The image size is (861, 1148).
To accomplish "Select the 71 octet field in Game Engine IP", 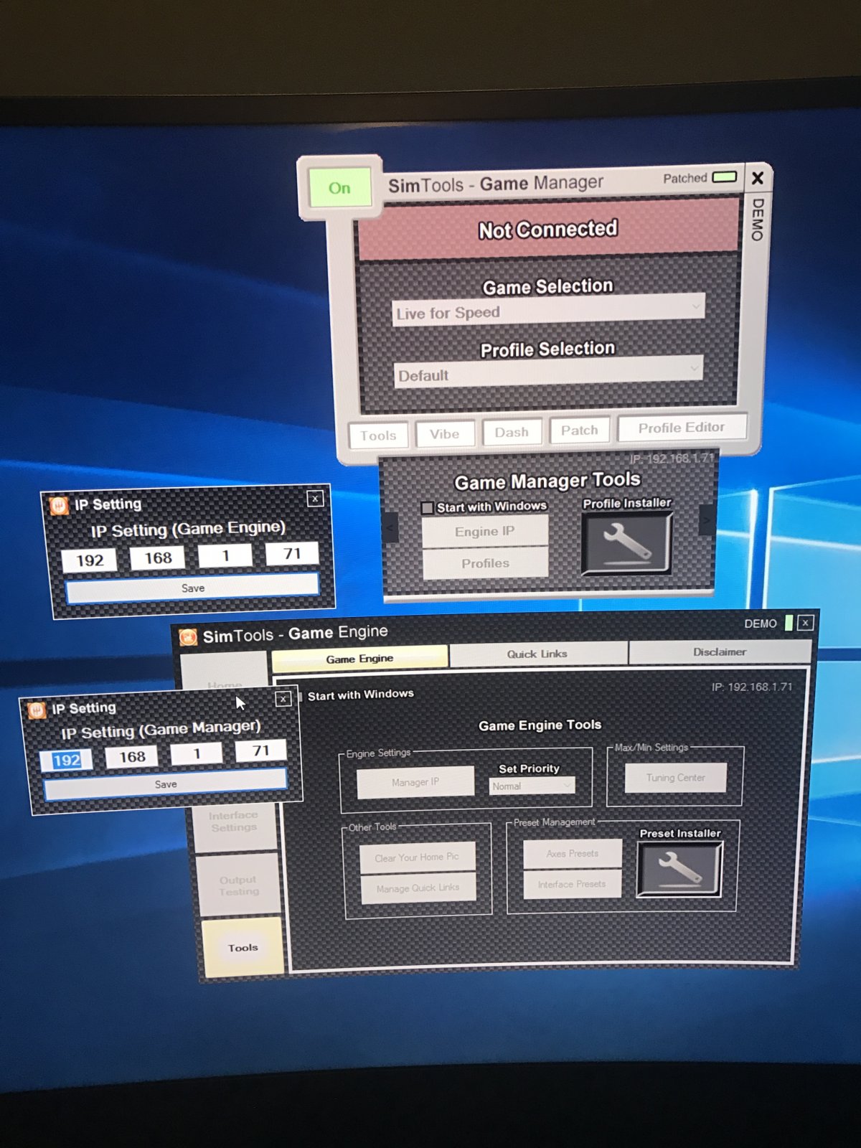I will [291, 554].
